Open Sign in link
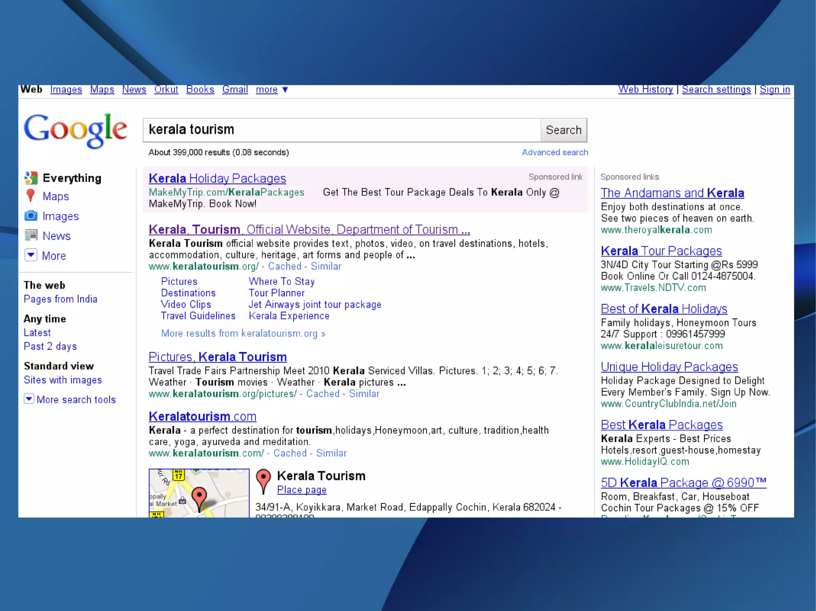The image size is (816, 611). point(774,90)
